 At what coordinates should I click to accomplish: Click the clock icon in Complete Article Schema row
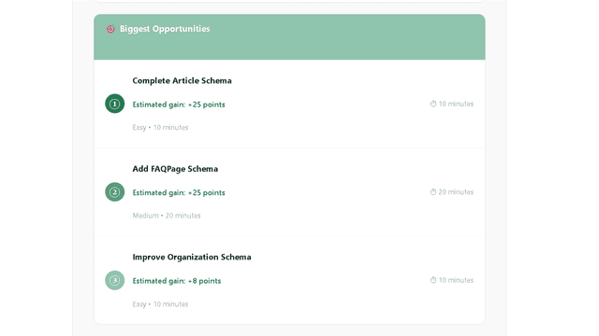(433, 104)
